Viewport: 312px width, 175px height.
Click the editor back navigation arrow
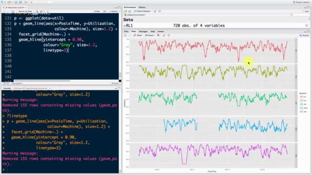pos(4,11)
